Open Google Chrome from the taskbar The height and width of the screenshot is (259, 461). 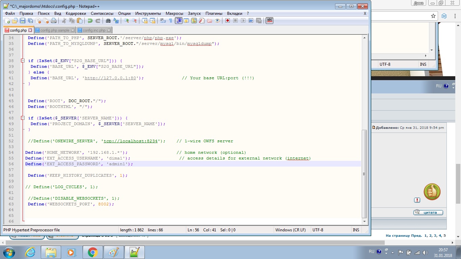pos(93,252)
